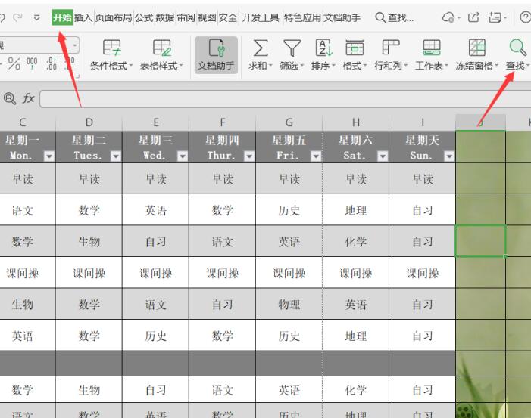
Task: Select the 物理 cell under 星期五
Action: [x=289, y=304]
